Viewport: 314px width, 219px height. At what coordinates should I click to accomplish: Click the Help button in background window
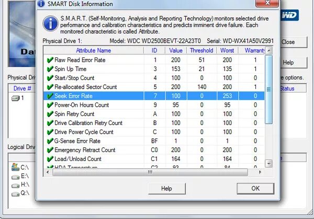(x=294, y=63)
